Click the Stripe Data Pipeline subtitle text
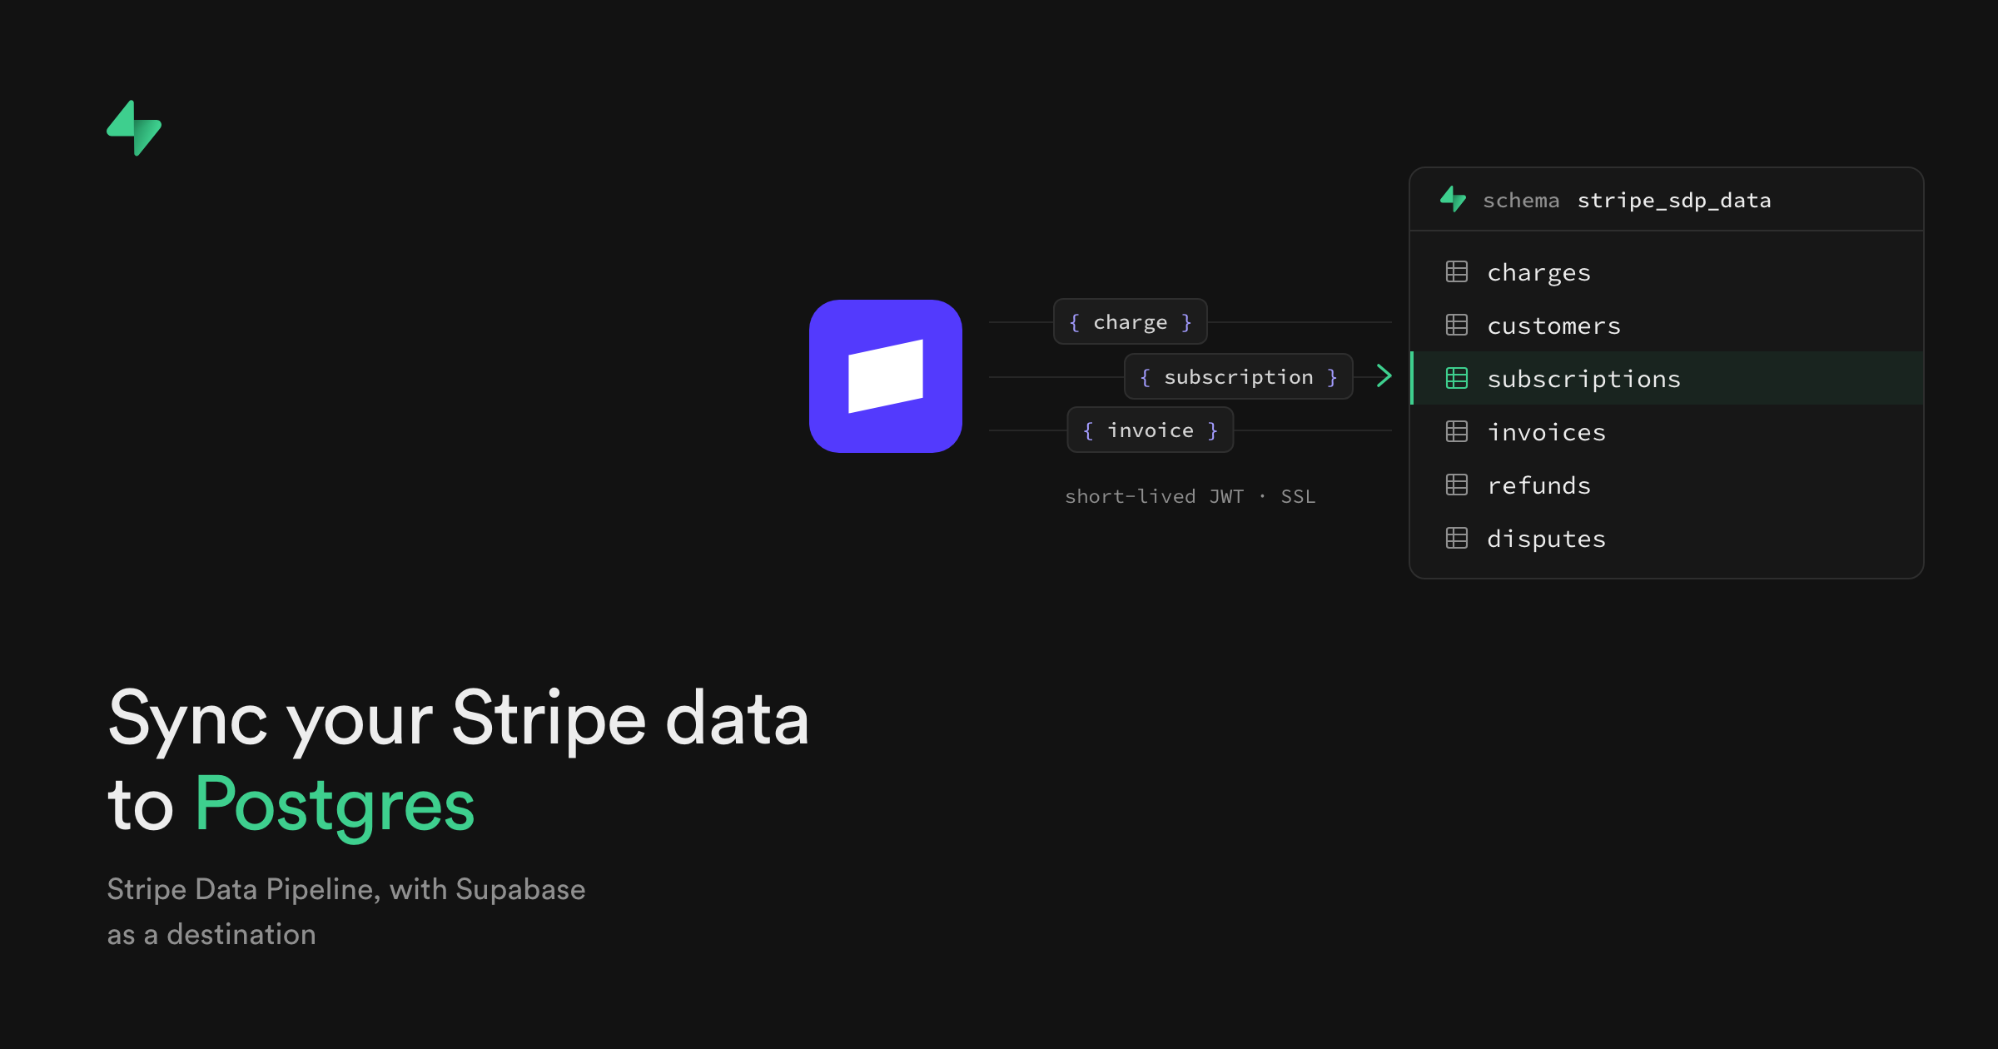 (346, 889)
